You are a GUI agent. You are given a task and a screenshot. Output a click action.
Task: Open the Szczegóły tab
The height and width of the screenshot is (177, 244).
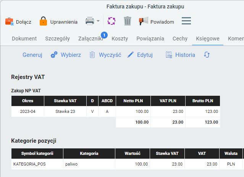coord(57,39)
